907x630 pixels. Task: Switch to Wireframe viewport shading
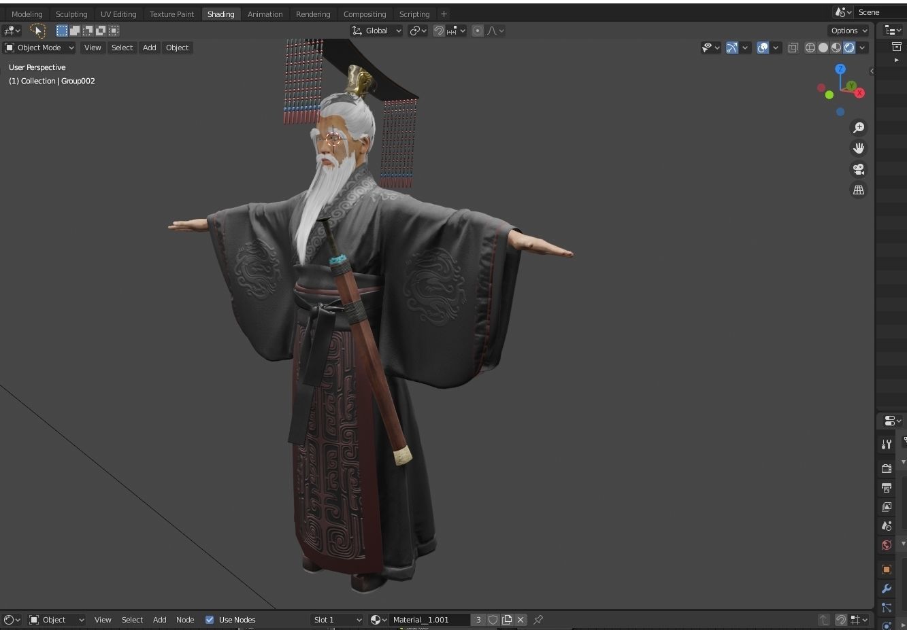810,48
